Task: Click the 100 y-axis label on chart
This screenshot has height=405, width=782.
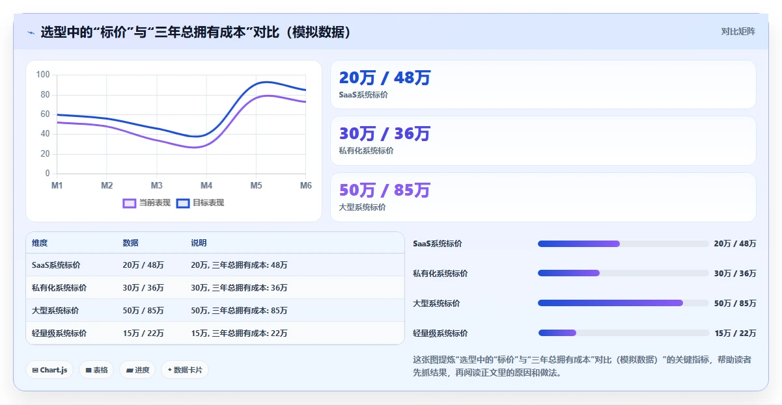Action: (43, 75)
